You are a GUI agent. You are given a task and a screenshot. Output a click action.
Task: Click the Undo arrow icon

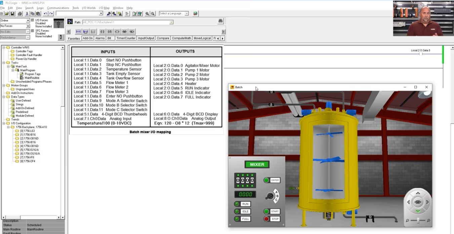(45, 14)
